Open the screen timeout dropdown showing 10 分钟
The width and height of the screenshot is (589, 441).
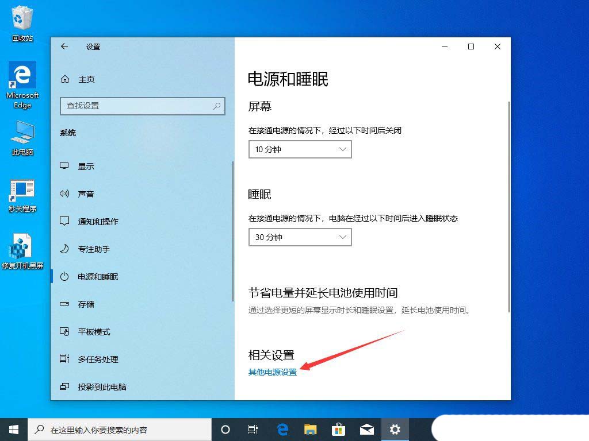[x=300, y=149]
